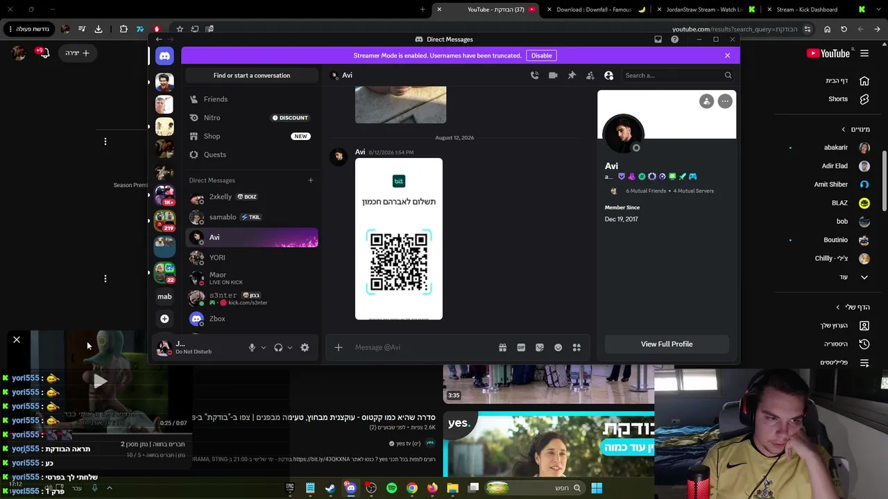
Task: Expand headphone output options arrow
Action: point(290,347)
